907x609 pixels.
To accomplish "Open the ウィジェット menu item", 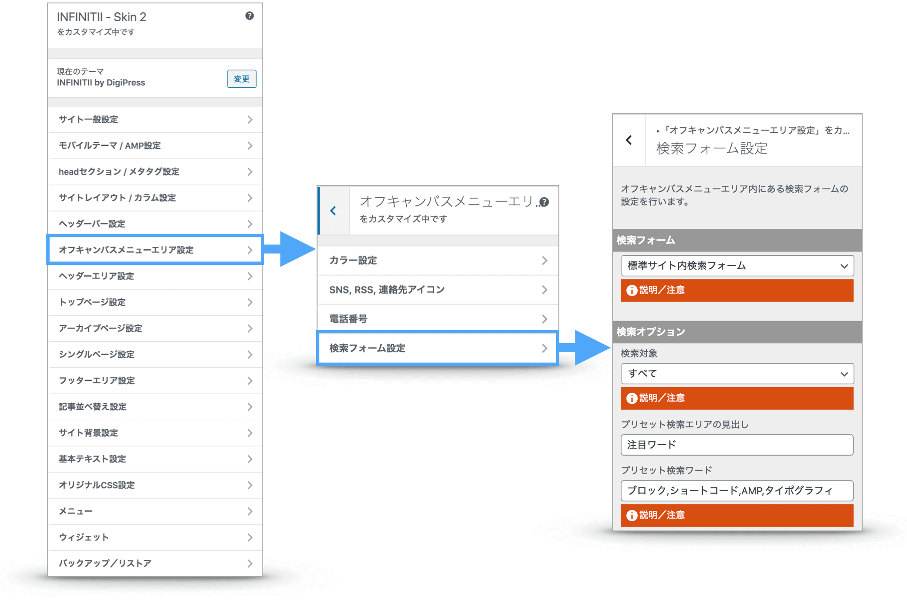I will (x=155, y=537).
